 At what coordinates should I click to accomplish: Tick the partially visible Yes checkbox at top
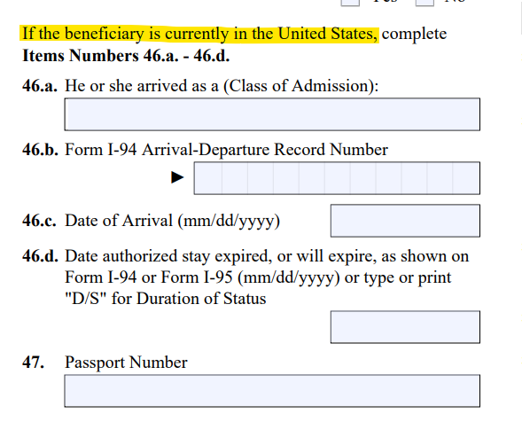tap(350, 3)
